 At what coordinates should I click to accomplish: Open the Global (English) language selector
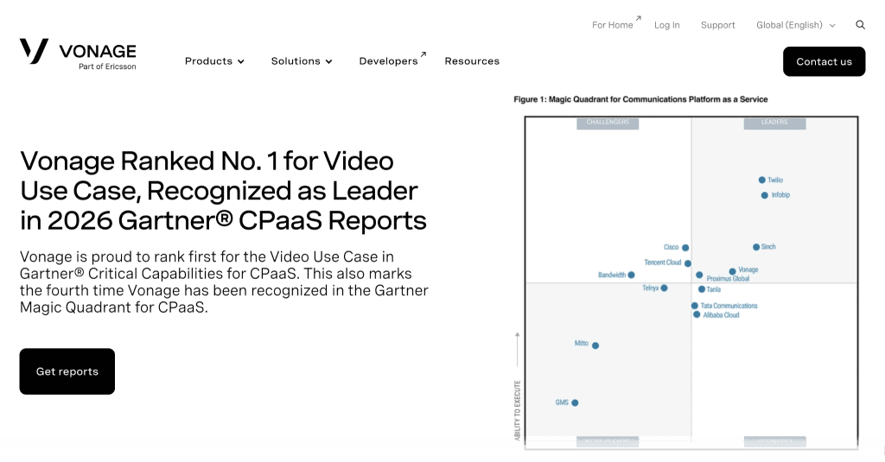pos(795,25)
